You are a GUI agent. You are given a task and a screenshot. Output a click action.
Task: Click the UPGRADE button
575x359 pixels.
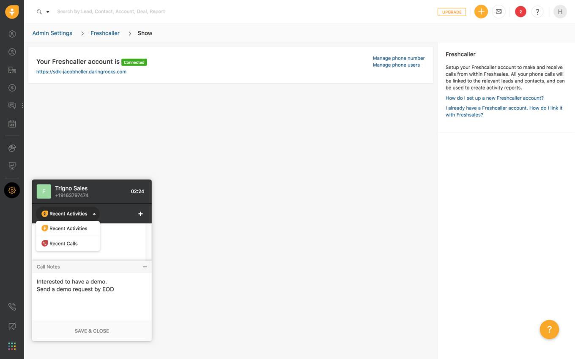(452, 12)
